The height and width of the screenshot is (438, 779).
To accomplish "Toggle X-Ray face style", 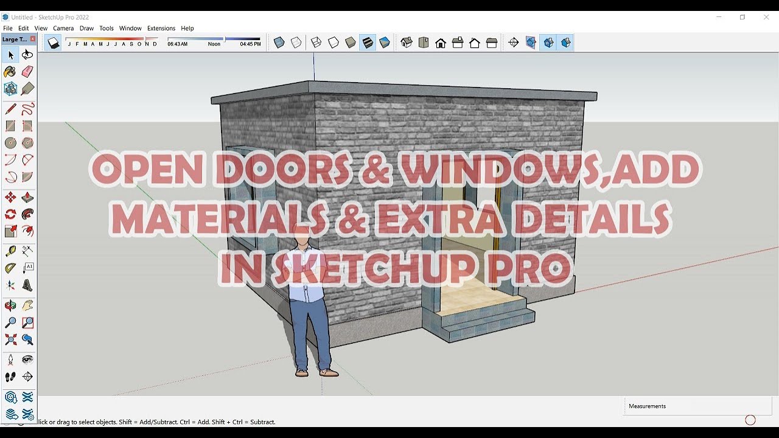I will tap(279, 43).
